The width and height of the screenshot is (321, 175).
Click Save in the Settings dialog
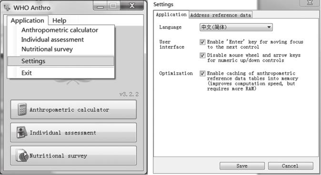[242, 166]
